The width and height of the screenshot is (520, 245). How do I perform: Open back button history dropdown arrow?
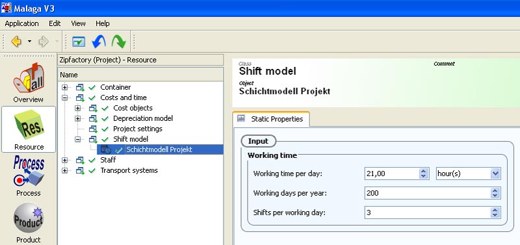[x=29, y=42]
